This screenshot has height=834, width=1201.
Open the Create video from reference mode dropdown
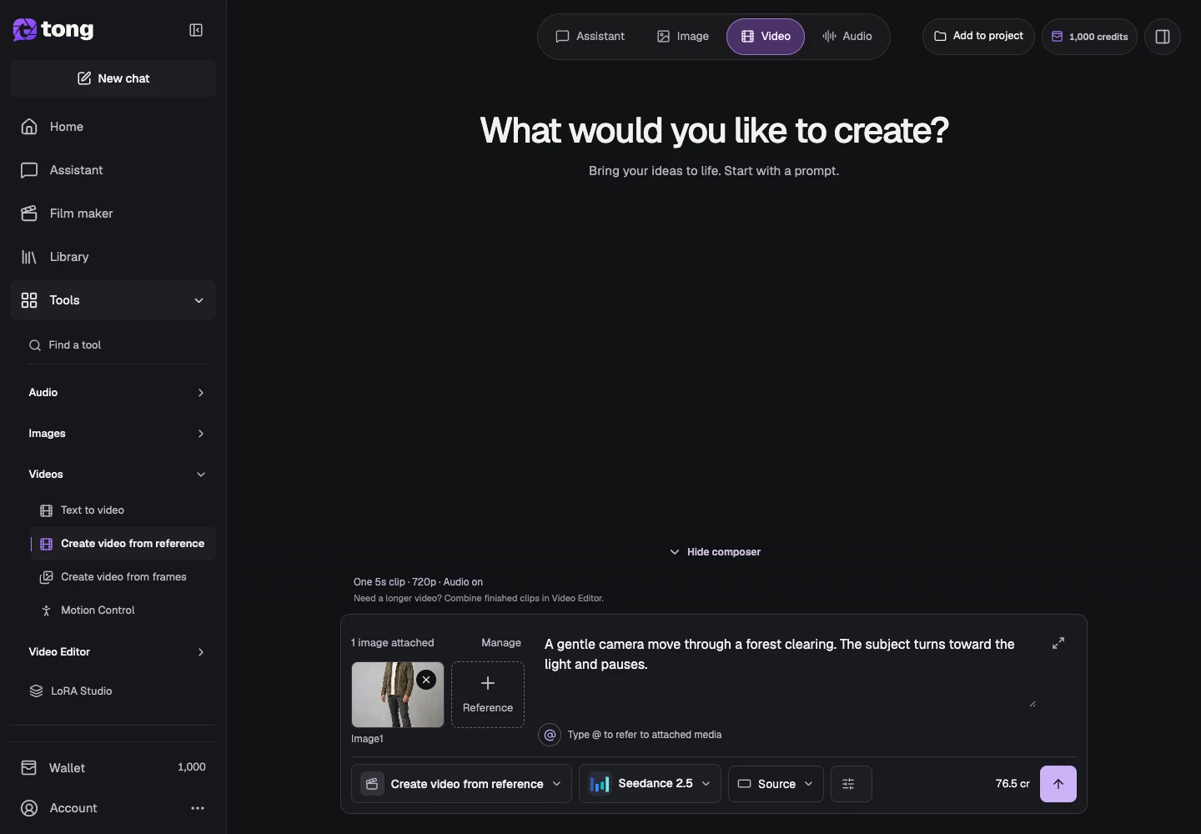pyautogui.click(x=461, y=784)
